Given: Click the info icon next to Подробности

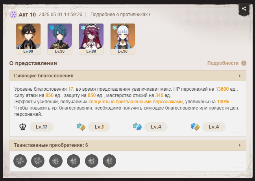Looking at the screenshot, I should tap(244, 63).
